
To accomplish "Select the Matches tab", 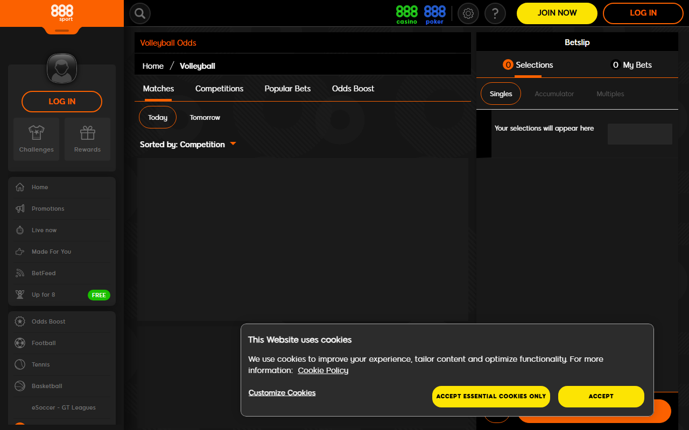I will click(x=158, y=89).
